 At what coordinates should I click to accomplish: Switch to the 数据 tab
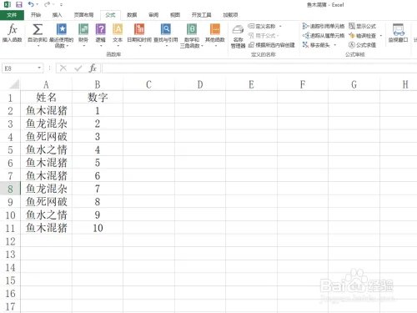point(132,15)
